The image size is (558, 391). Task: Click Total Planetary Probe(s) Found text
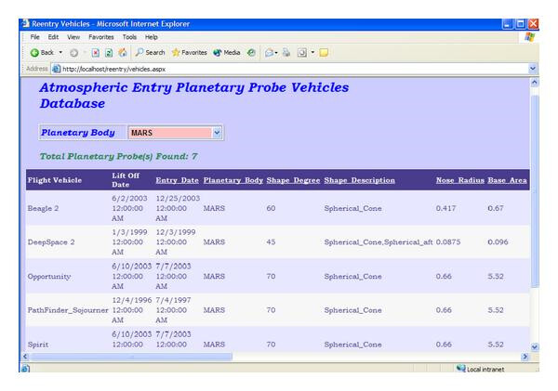click(x=118, y=156)
